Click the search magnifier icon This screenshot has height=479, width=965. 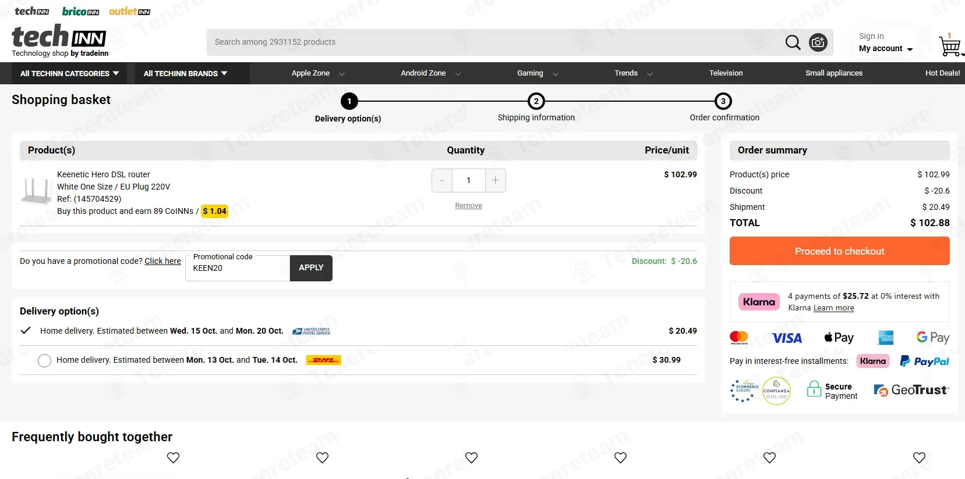tap(793, 42)
